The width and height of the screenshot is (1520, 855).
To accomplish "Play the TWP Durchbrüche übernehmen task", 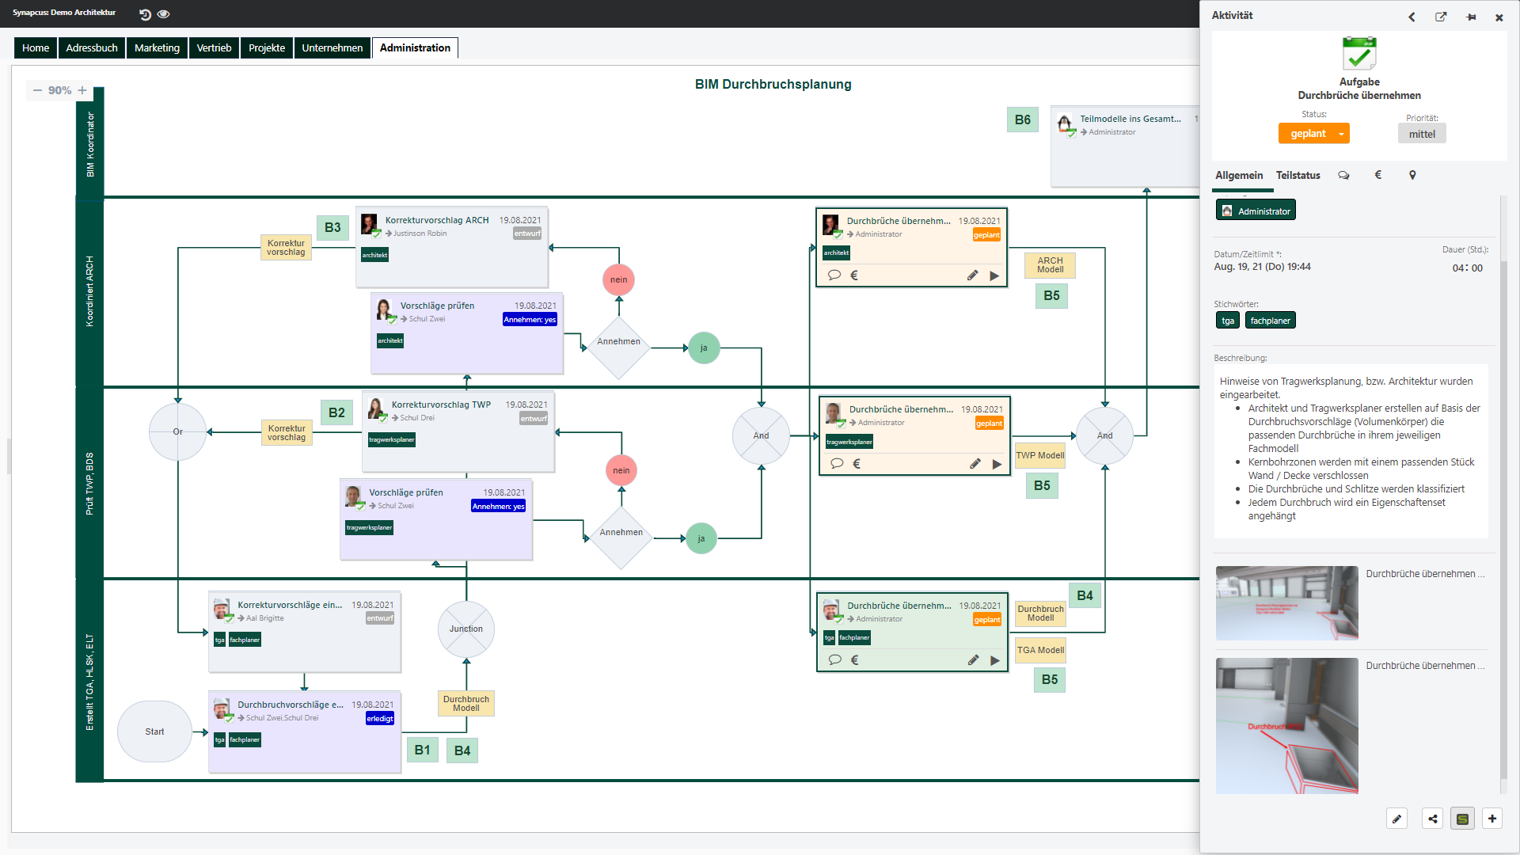I will pyautogui.click(x=997, y=464).
